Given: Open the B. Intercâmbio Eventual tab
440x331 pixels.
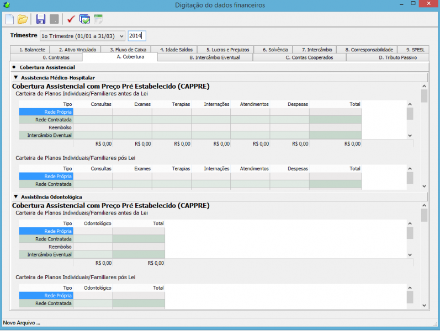Looking at the screenshot, I should click(x=205, y=57).
